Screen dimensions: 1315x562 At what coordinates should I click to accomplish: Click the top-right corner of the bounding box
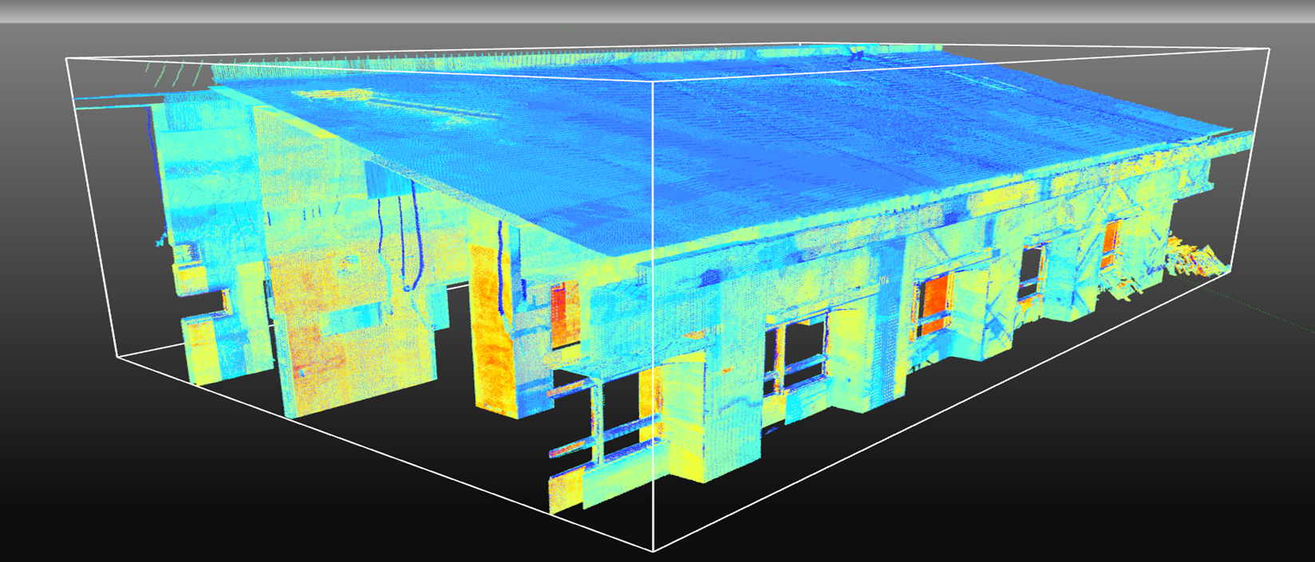tap(1268, 49)
